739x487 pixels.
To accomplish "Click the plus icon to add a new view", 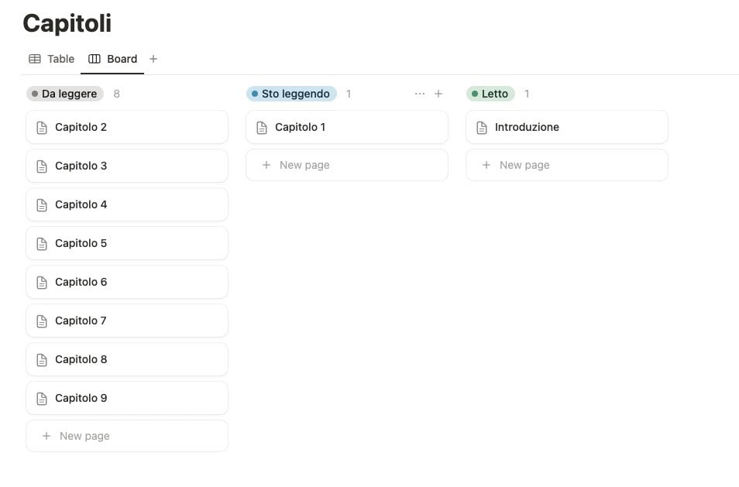I will tap(153, 59).
